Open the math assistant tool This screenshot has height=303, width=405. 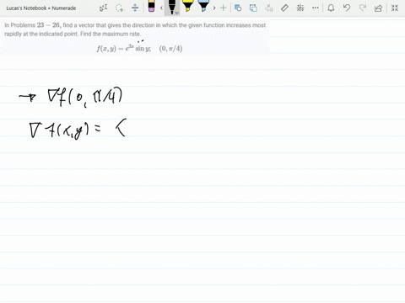300,8
